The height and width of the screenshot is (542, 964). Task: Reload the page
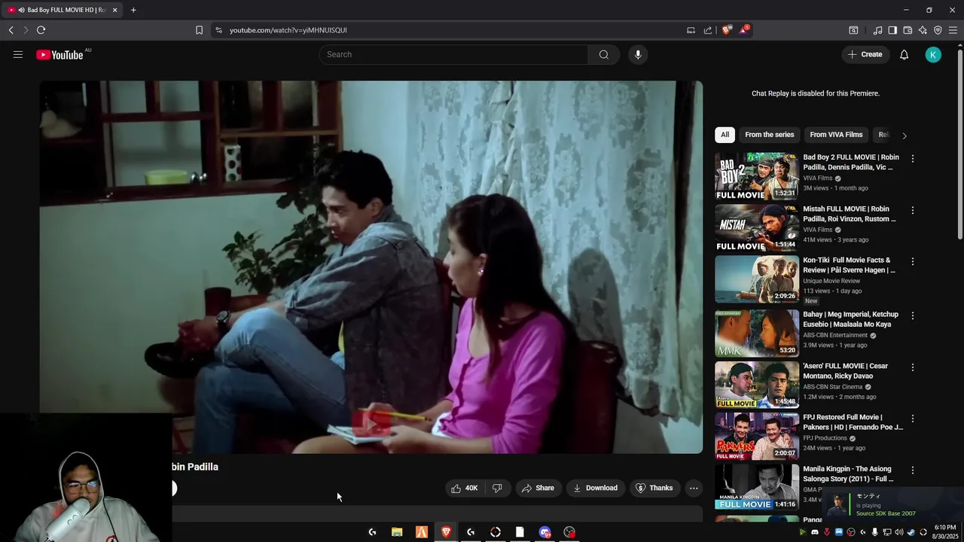(41, 30)
